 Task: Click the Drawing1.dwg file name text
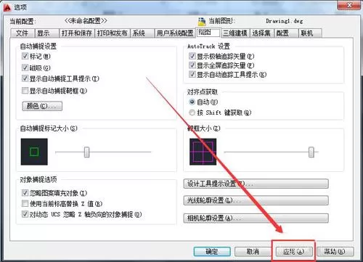285,21
